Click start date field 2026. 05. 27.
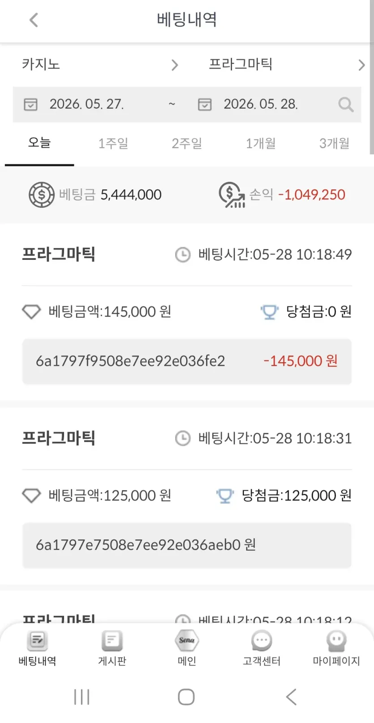The image size is (374, 723). coord(86,104)
